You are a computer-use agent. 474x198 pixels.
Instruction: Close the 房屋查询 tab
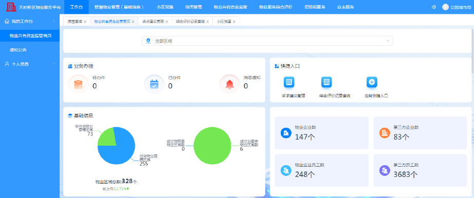pyautogui.click(x=85, y=22)
